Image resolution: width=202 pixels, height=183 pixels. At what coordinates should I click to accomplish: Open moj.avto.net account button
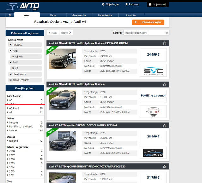point(158,4)
